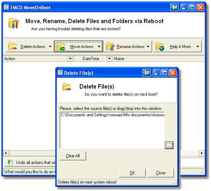Click the Name column header

[x=159, y=59]
